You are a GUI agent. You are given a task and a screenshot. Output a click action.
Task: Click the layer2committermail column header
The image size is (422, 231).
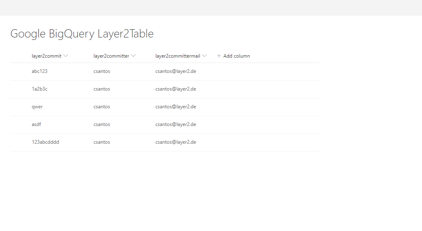pos(178,56)
